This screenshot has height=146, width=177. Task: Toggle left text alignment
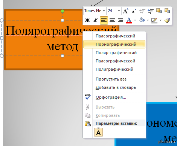pos(104,20)
